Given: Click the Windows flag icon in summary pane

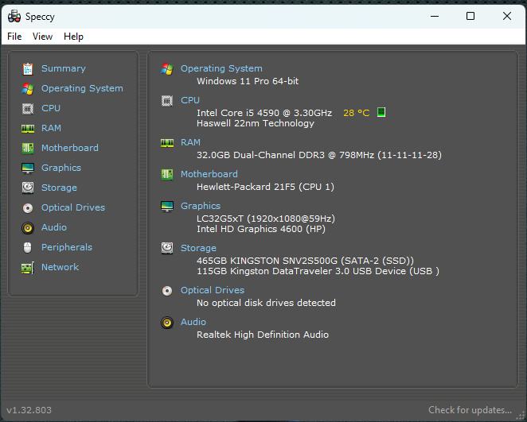Looking at the screenshot, I should point(167,69).
